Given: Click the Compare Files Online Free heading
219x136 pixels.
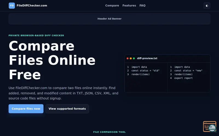Looking at the screenshot, I should pos(52,60).
